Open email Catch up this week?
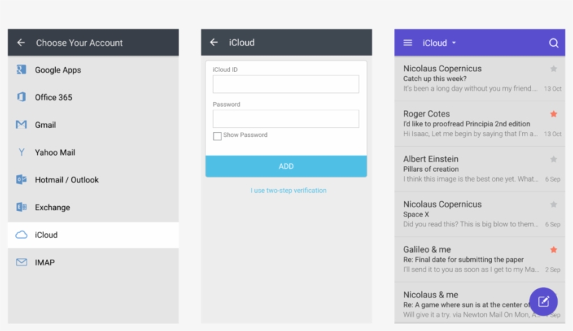 click(x=479, y=78)
